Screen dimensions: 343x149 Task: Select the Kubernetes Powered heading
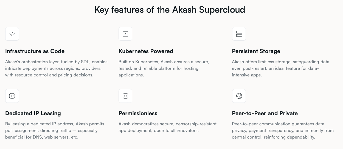(x=146, y=51)
